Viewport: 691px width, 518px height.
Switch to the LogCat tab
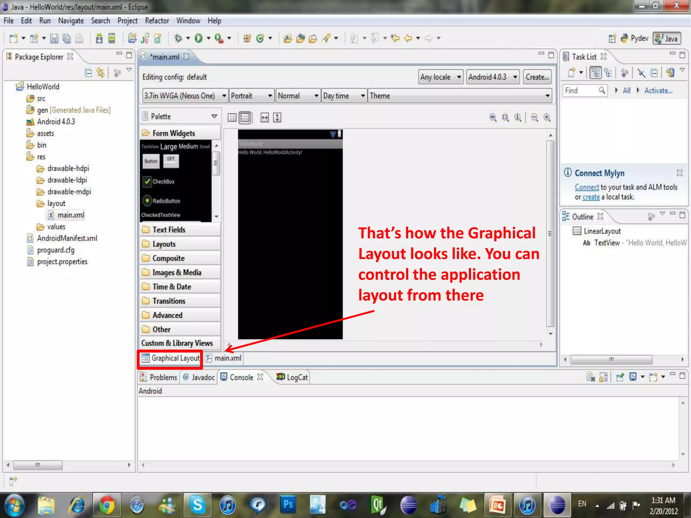point(292,377)
